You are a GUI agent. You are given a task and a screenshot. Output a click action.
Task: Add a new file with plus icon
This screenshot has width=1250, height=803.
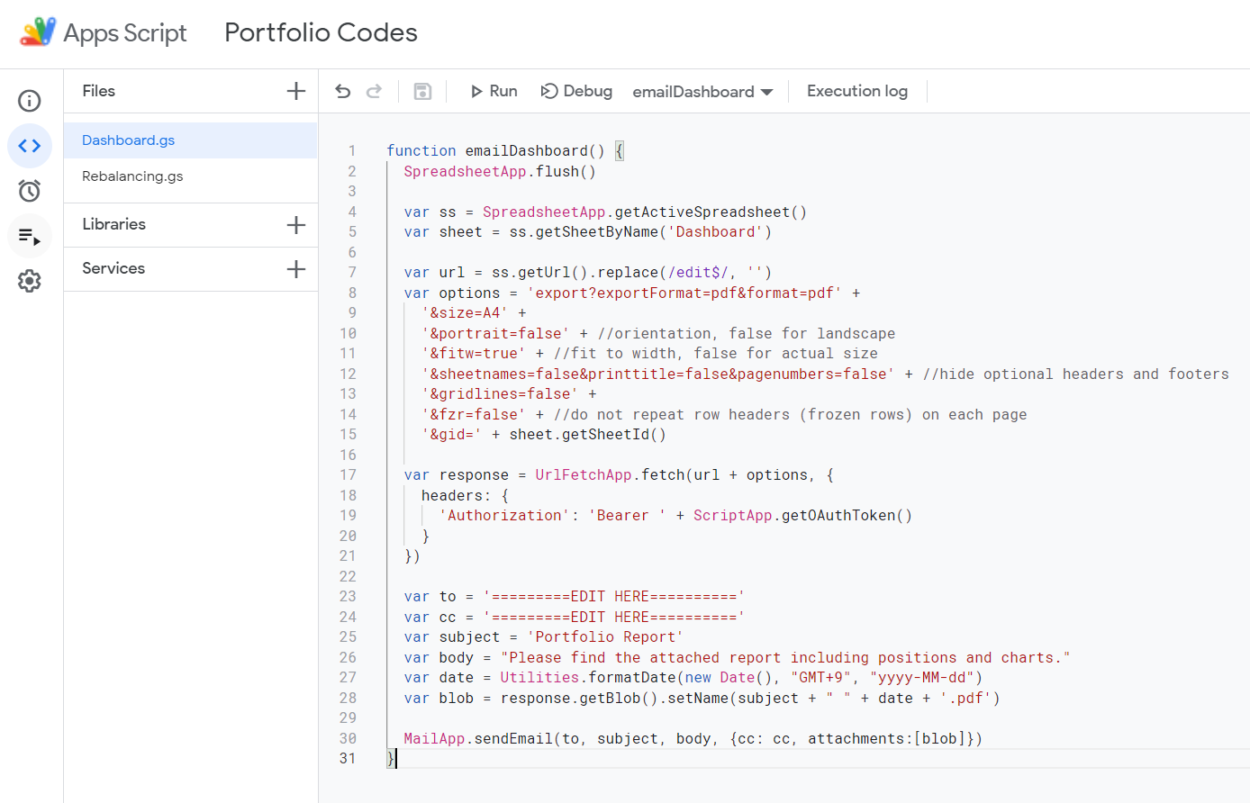coord(295,91)
